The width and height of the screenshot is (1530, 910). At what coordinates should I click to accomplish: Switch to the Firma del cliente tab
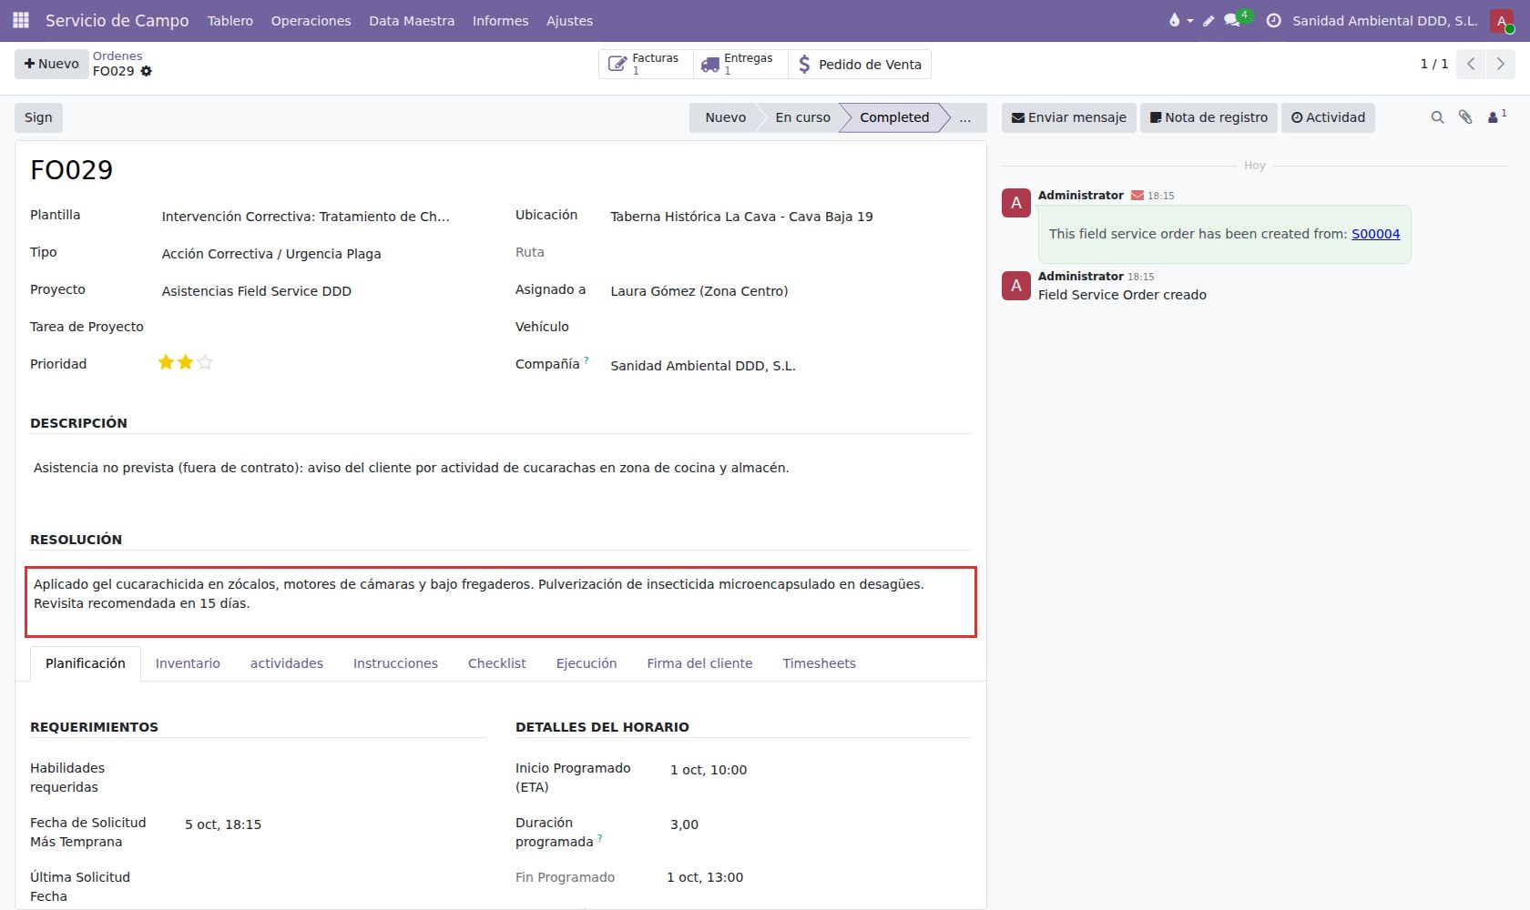click(x=699, y=663)
